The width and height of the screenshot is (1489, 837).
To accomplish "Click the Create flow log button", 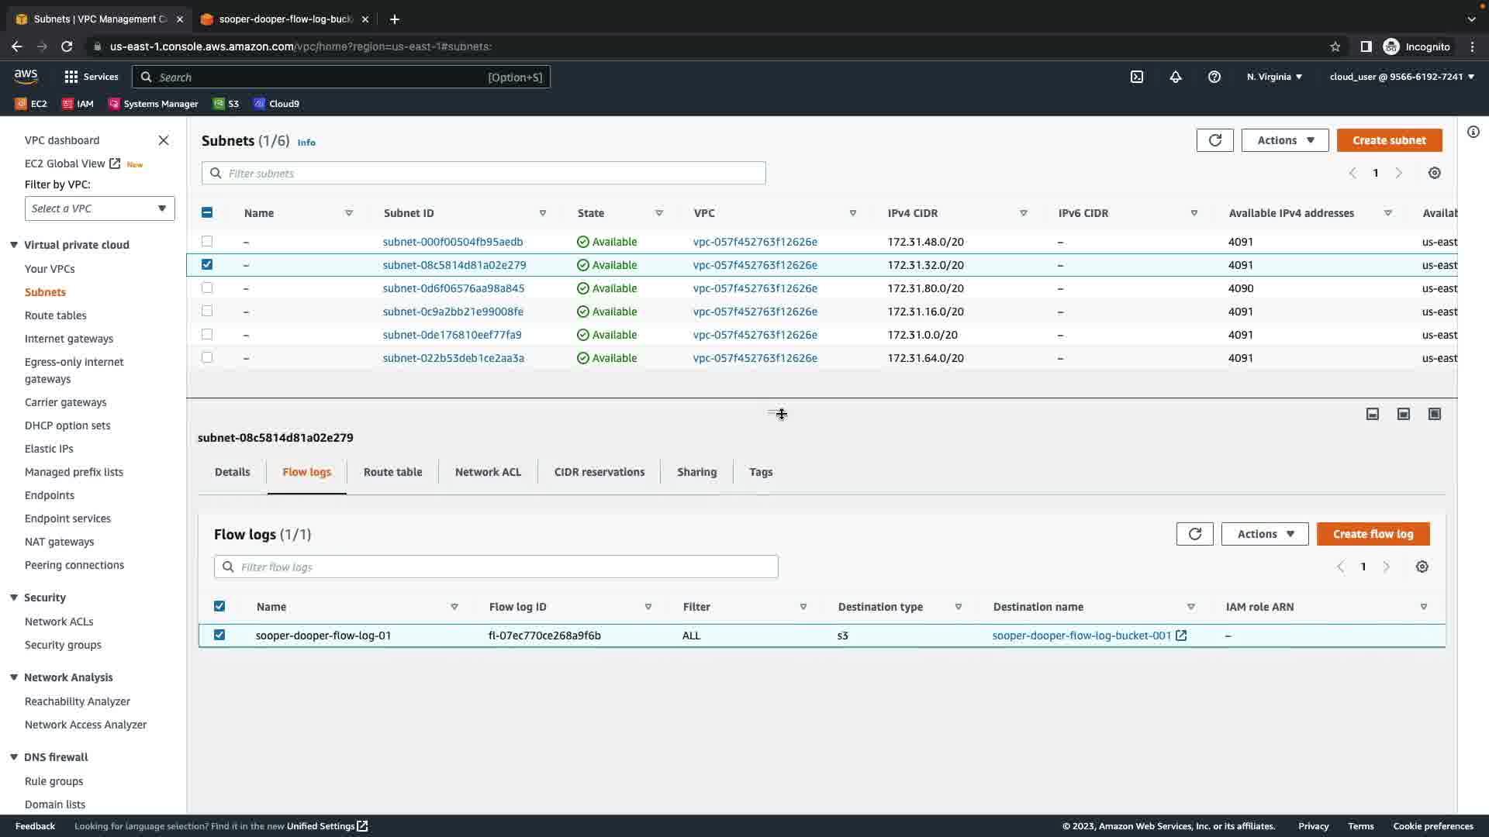I will (1373, 534).
